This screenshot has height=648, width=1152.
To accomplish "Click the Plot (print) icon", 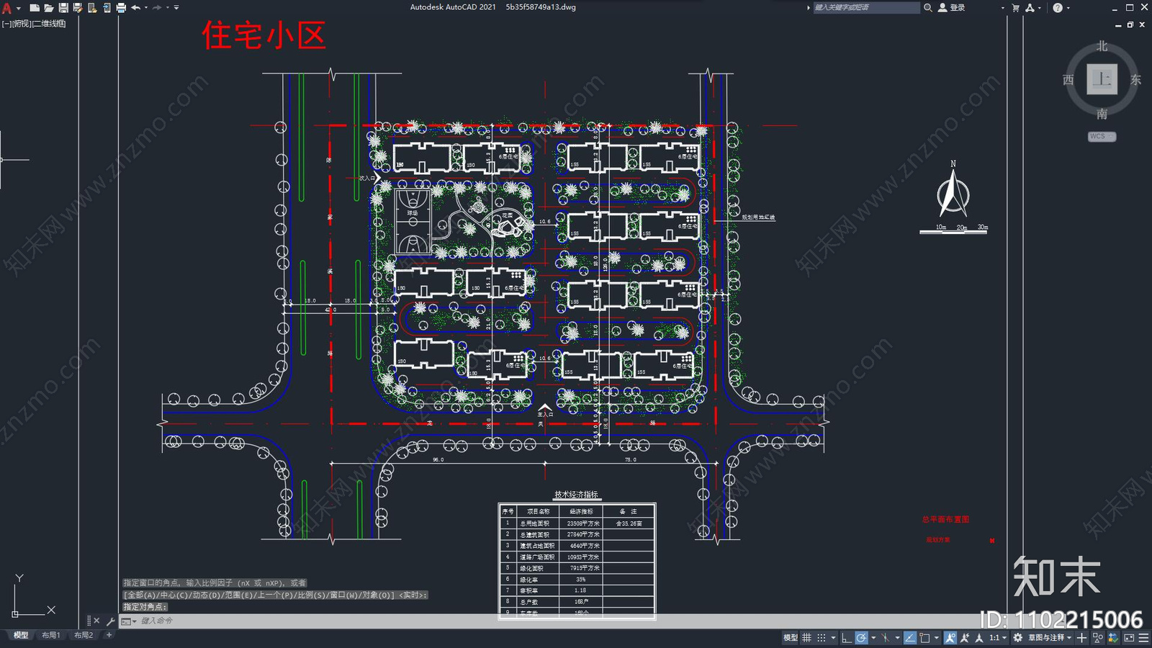I will tap(120, 7).
